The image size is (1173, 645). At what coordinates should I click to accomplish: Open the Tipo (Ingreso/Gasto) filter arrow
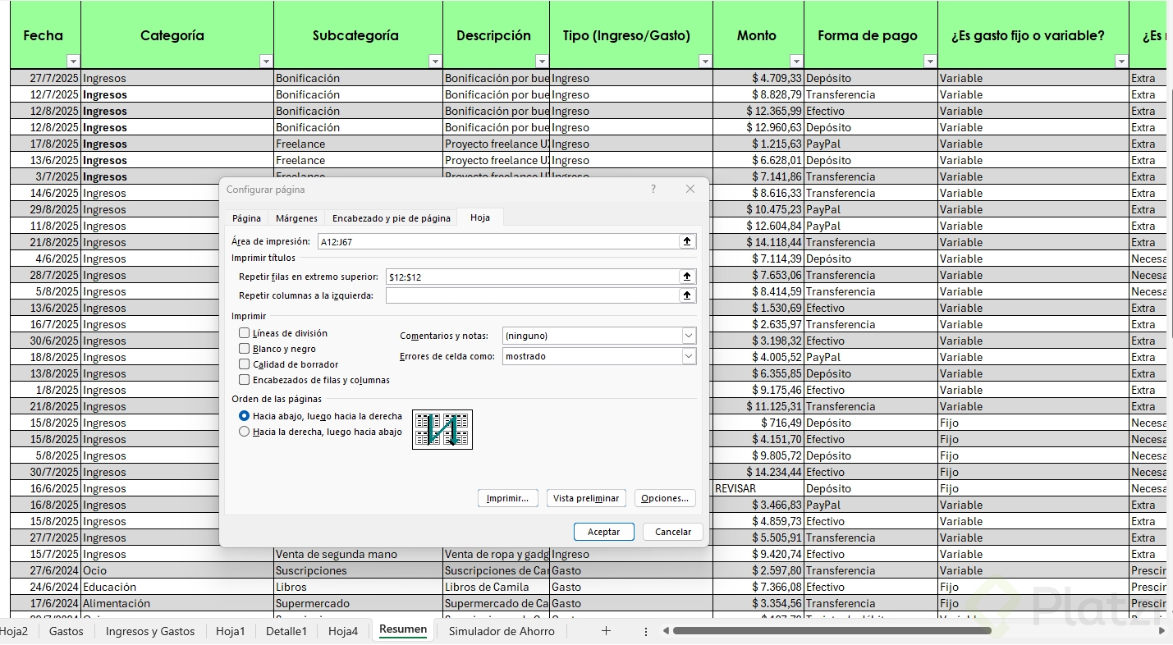click(704, 62)
